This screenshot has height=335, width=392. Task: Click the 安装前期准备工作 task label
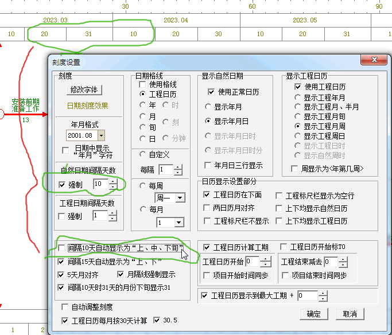coord(25,105)
